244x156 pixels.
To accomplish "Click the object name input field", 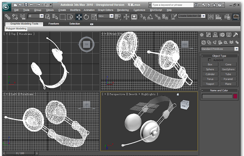I will (217, 96).
